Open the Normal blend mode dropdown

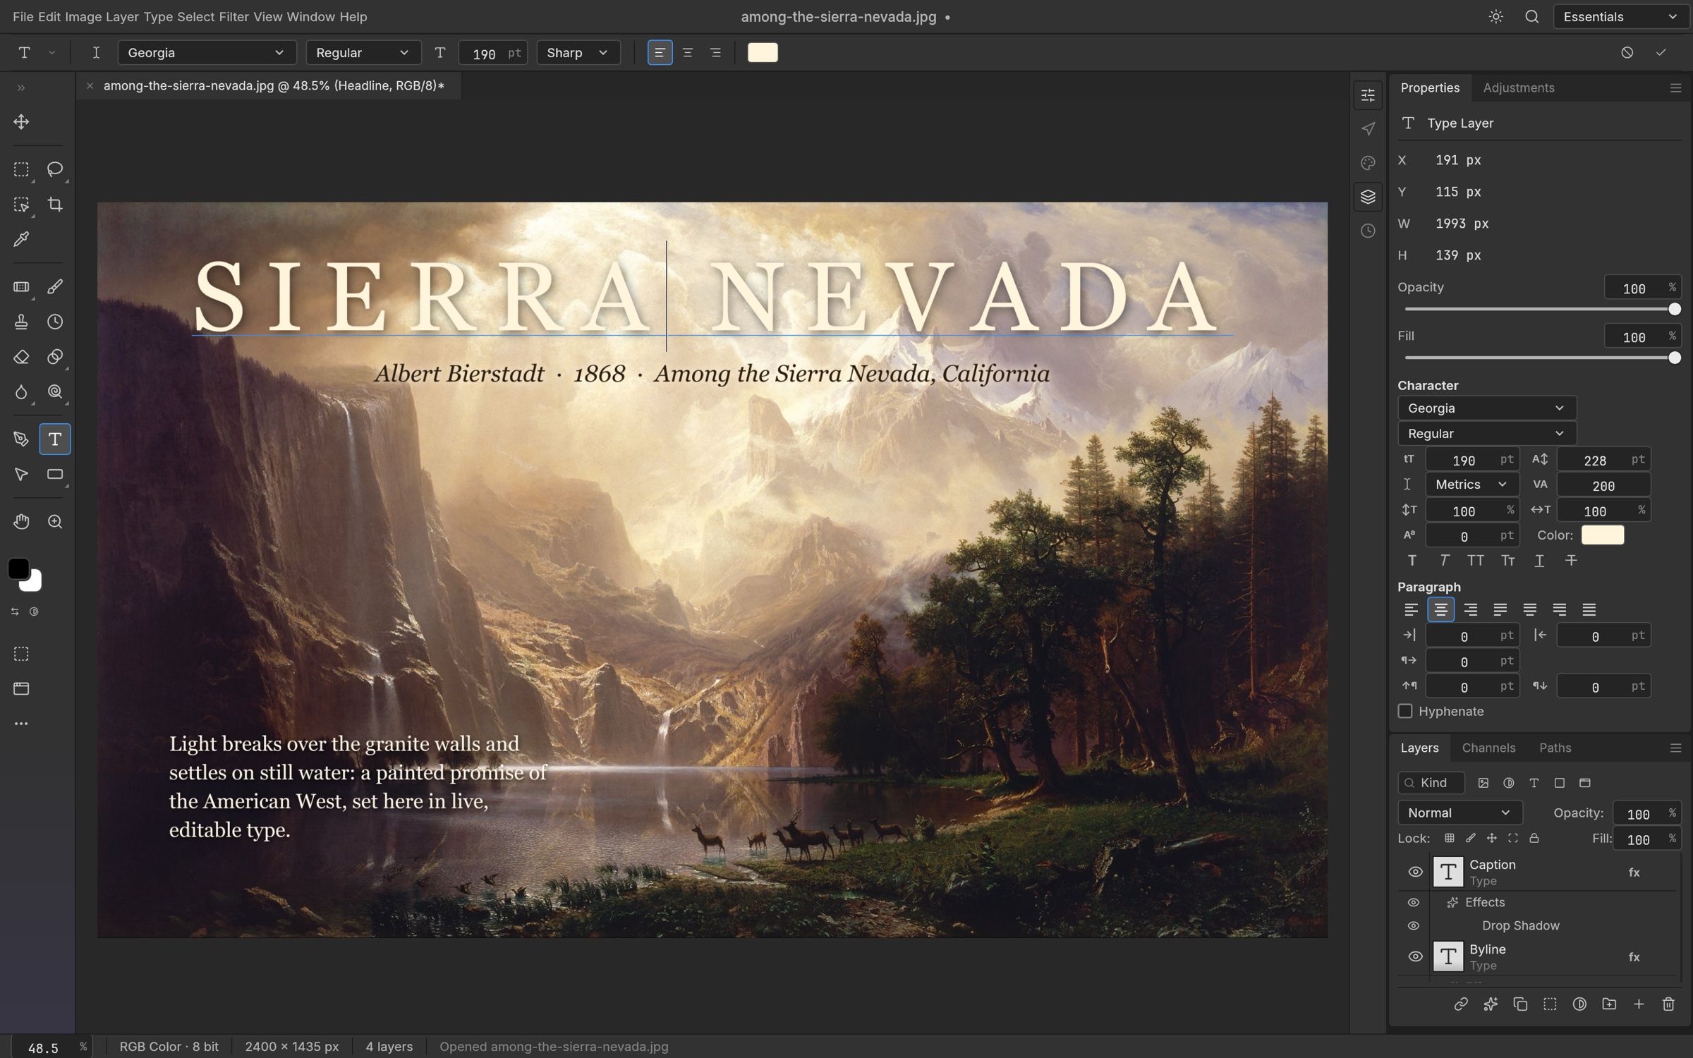pyautogui.click(x=1460, y=813)
